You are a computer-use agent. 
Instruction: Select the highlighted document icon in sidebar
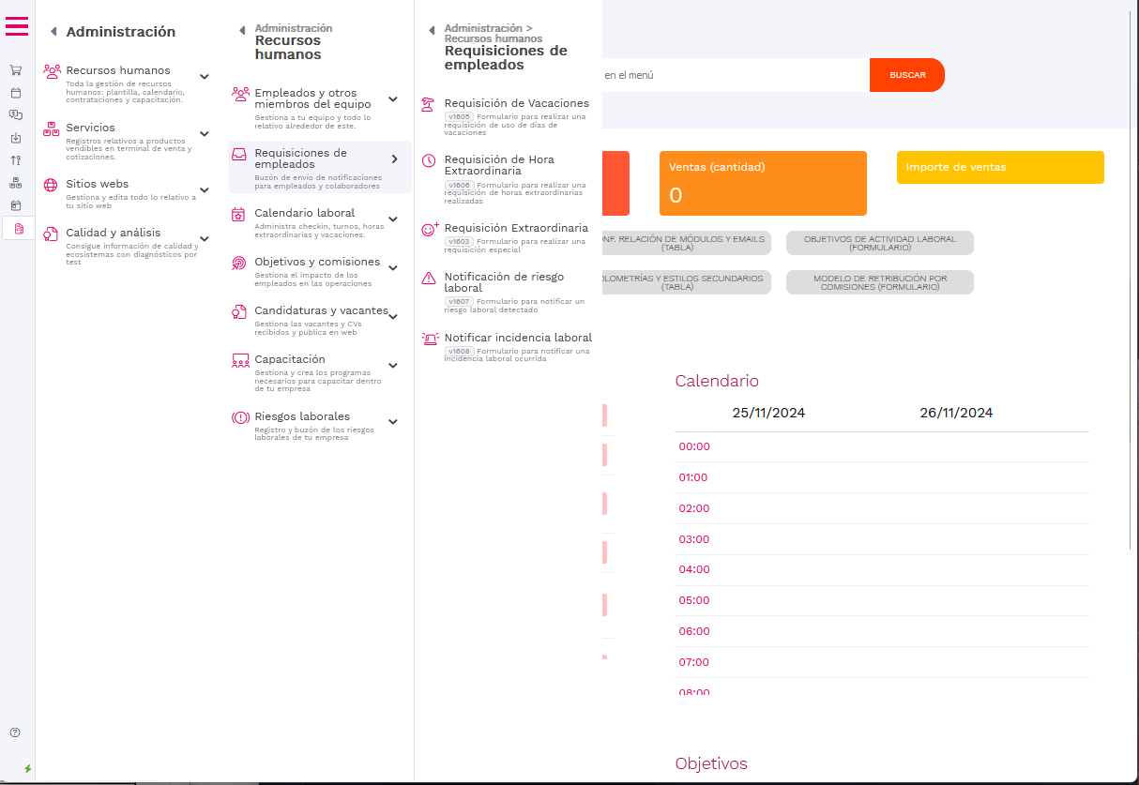point(18,229)
